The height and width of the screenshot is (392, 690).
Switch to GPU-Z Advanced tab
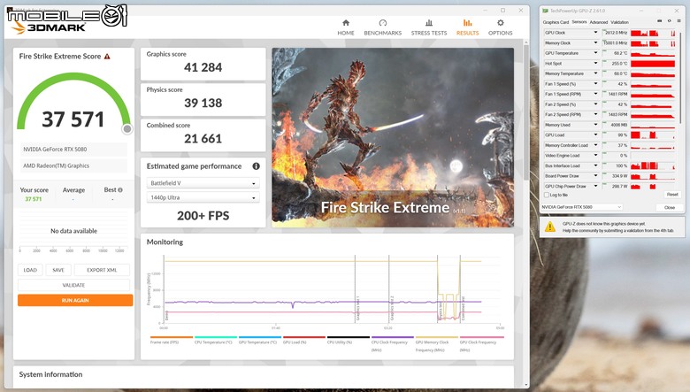click(x=599, y=22)
